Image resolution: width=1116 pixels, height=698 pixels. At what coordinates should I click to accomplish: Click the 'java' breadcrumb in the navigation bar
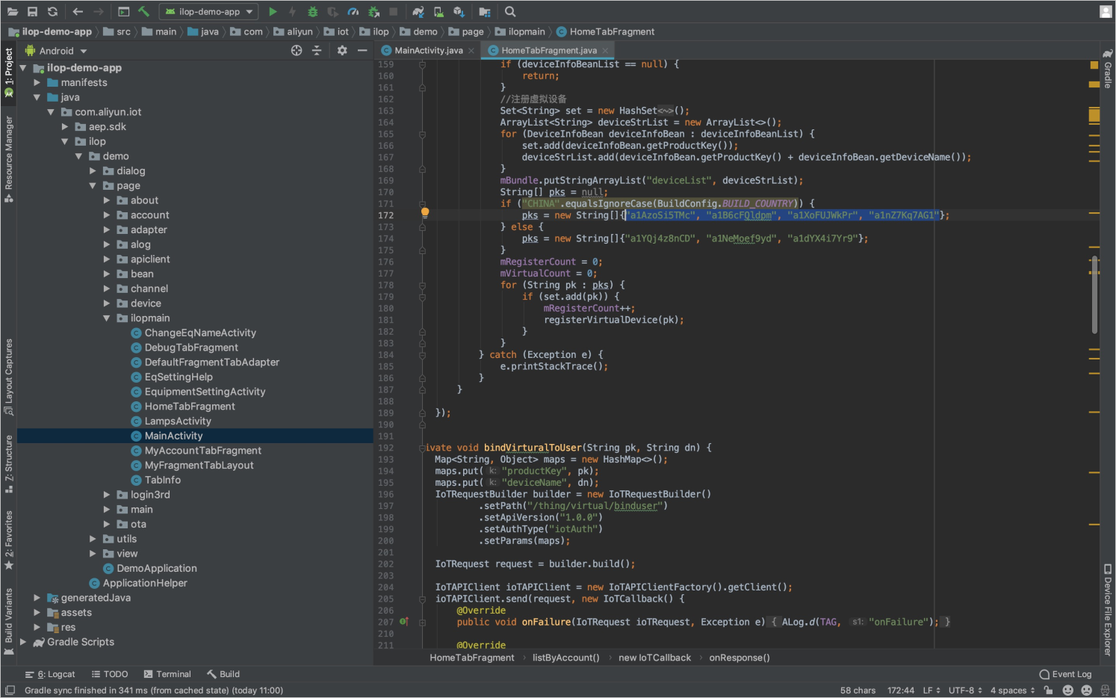click(x=203, y=31)
